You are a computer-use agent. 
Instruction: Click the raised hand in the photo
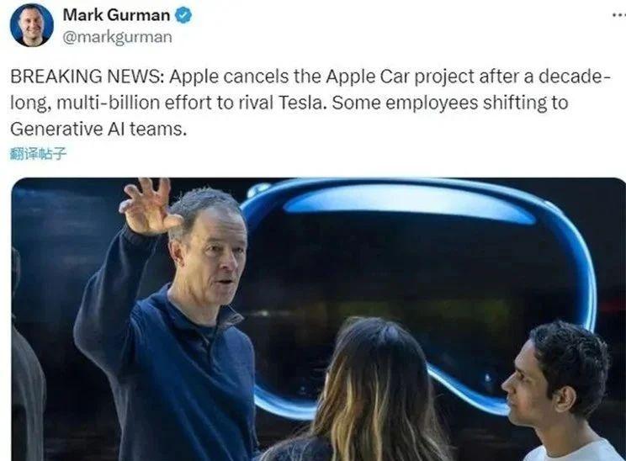click(x=149, y=206)
